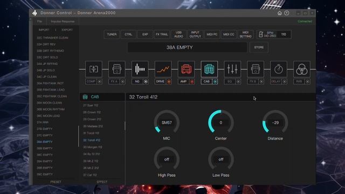345x194 pixels.
Task: Open help via question mark icon
Action: click(x=286, y=13)
